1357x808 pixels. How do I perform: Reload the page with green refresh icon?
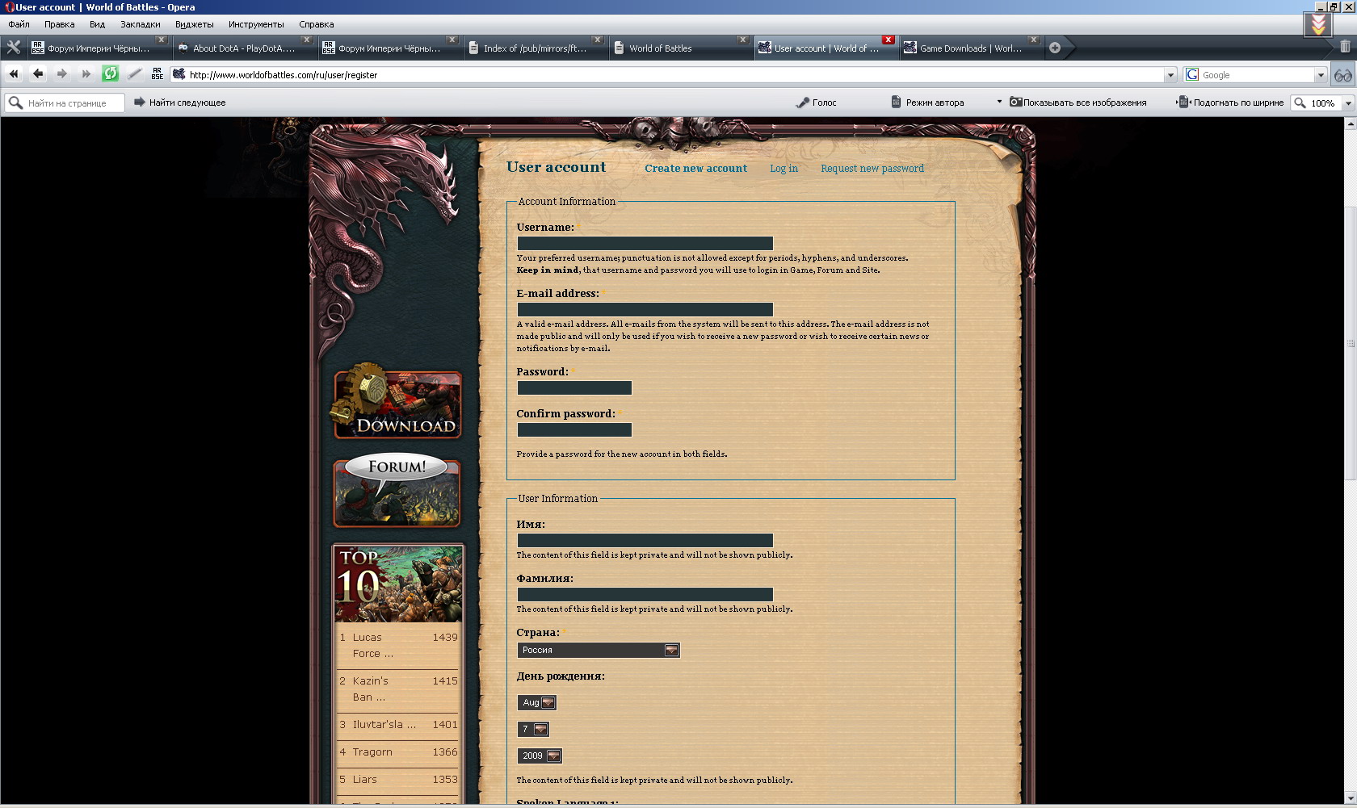click(111, 74)
